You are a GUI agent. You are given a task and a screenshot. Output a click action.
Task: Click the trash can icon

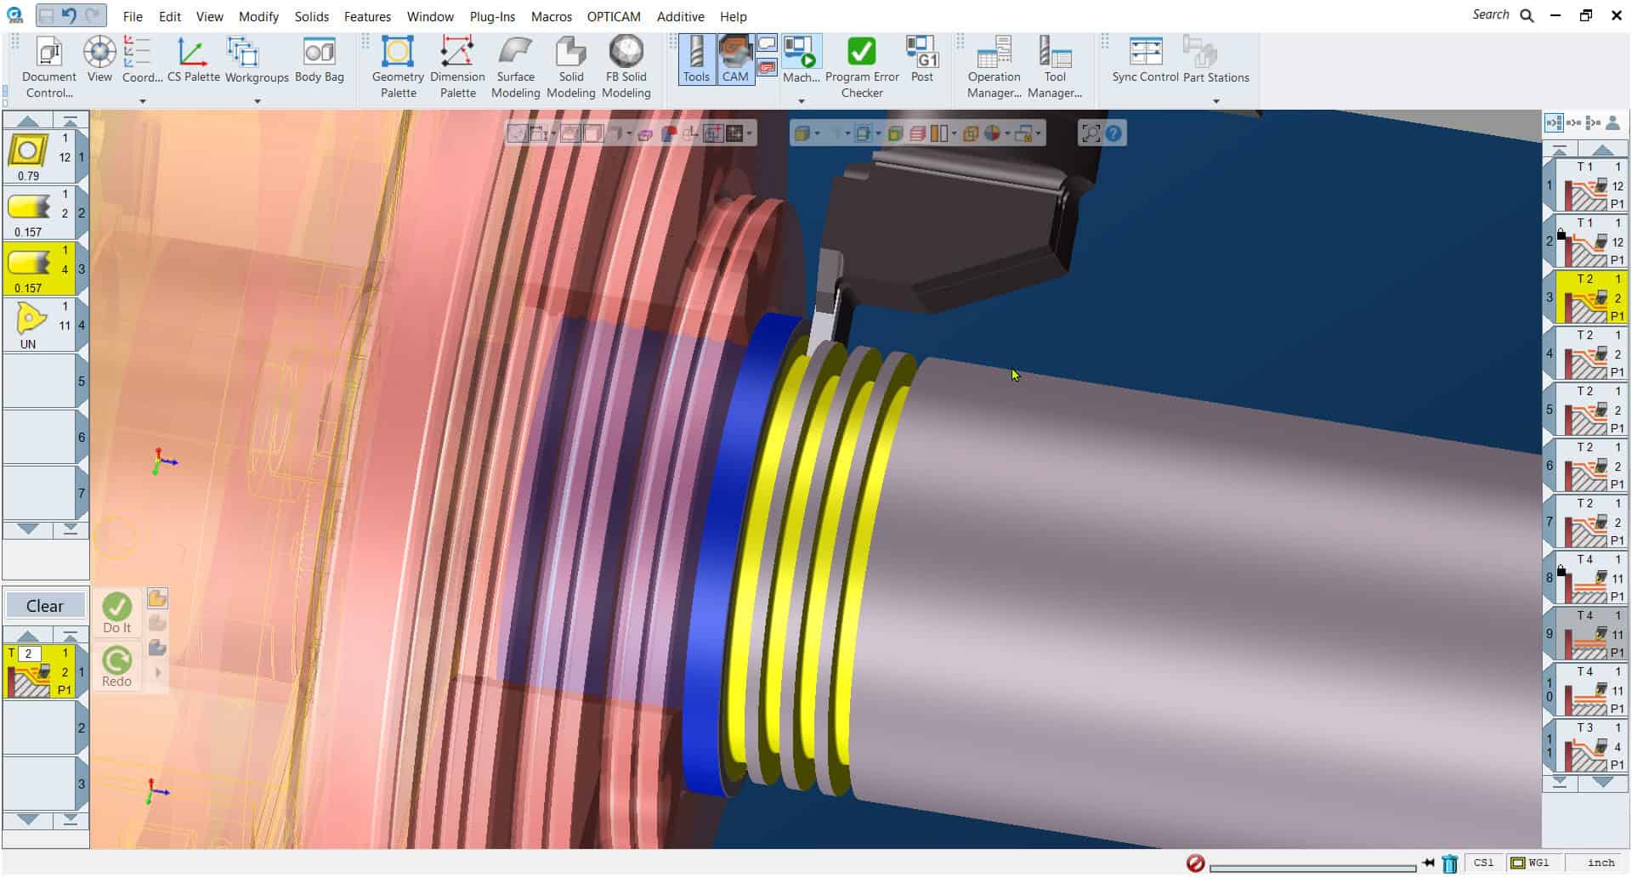[x=1450, y=863]
